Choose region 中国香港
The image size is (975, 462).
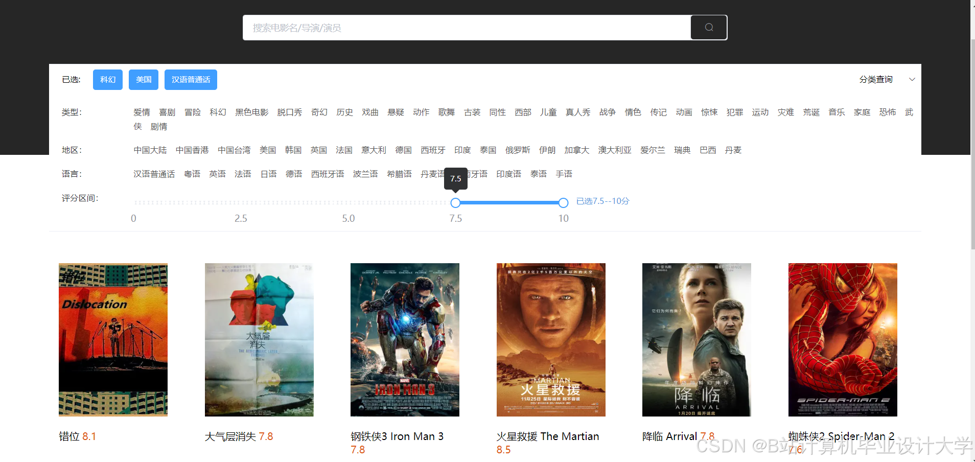[192, 150]
